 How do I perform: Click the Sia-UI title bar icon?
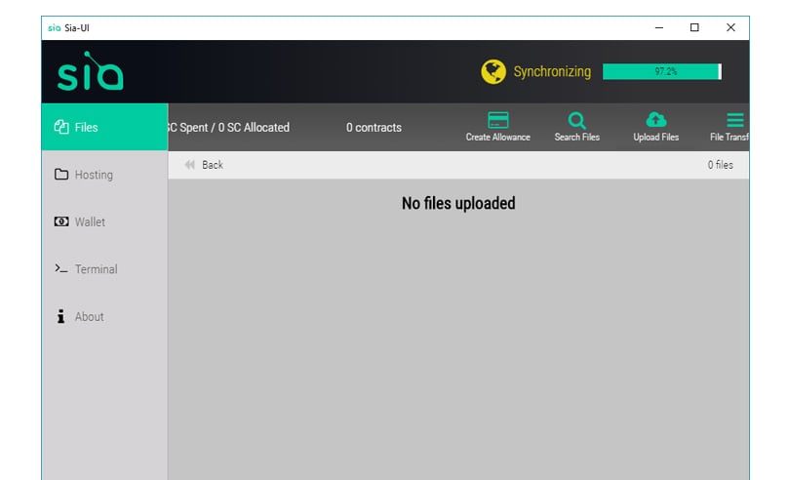(x=55, y=27)
